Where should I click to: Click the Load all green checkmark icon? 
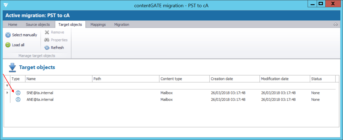[x=8, y=45]
